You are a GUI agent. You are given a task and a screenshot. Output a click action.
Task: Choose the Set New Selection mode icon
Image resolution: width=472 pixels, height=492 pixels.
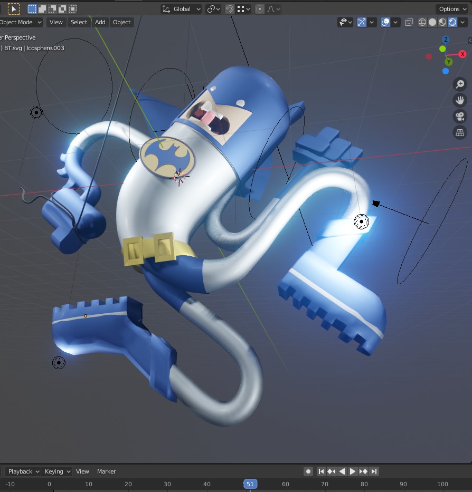click(32, 9)
